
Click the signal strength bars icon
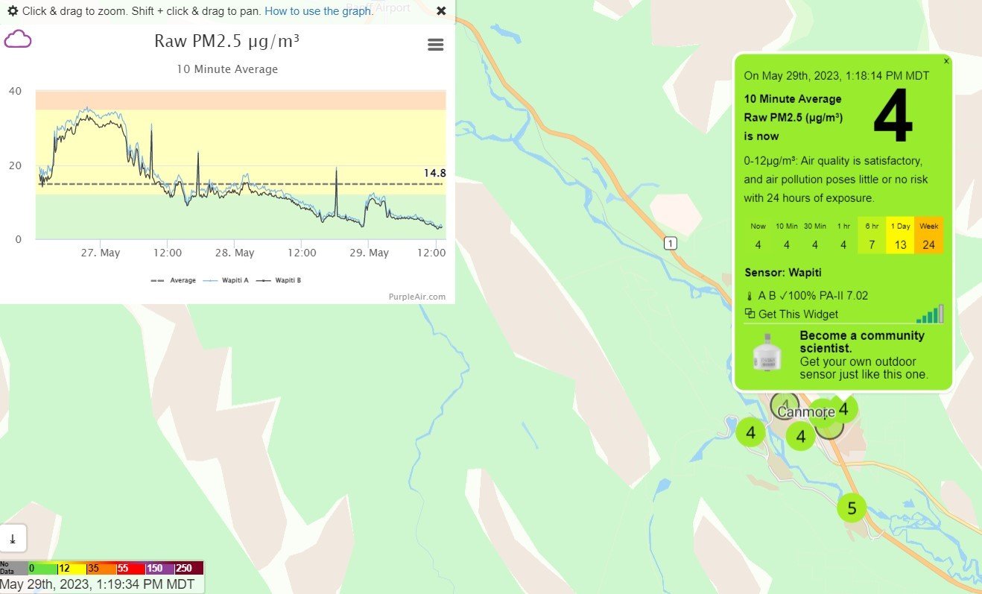tap(930, 314)
